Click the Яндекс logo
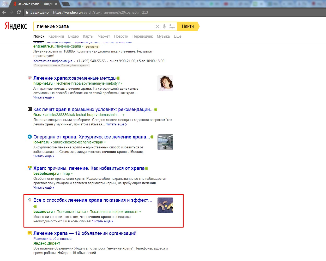This screenshot has width=326, height=261. (x=16, y=26)
